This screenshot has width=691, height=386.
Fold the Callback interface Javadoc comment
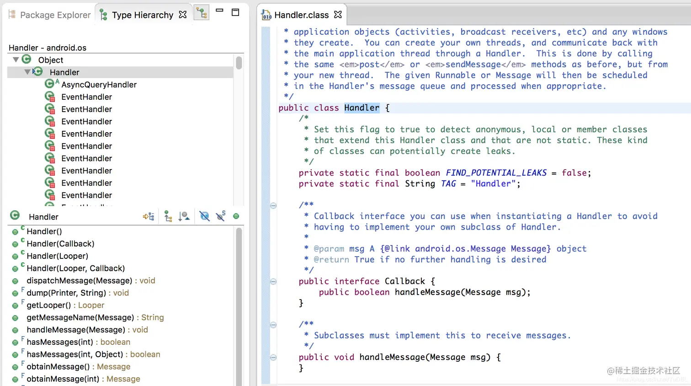[273, 205]
